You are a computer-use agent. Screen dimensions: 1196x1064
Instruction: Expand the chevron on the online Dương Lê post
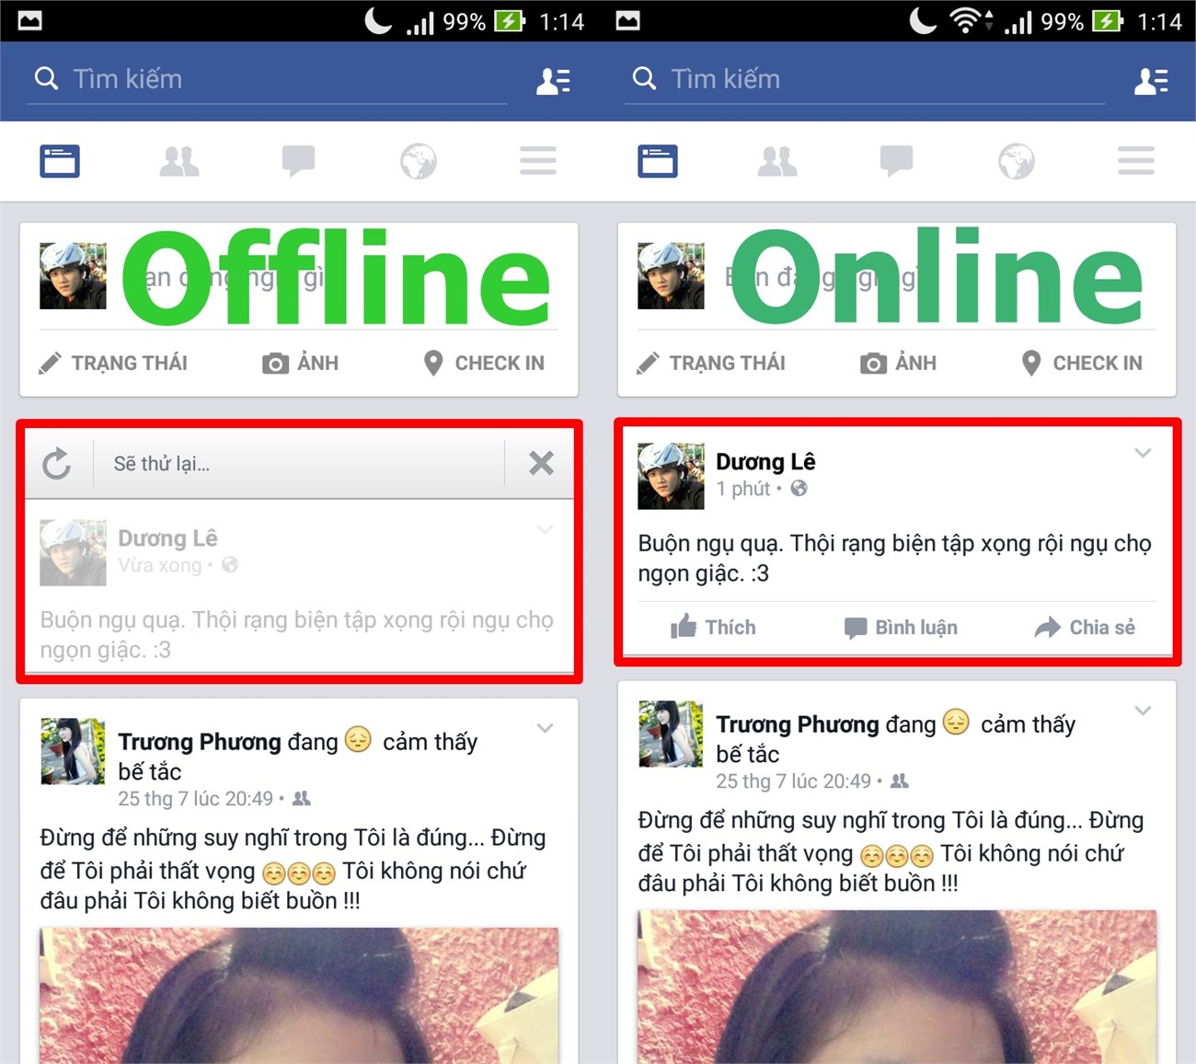click(x=1144, y=452)
